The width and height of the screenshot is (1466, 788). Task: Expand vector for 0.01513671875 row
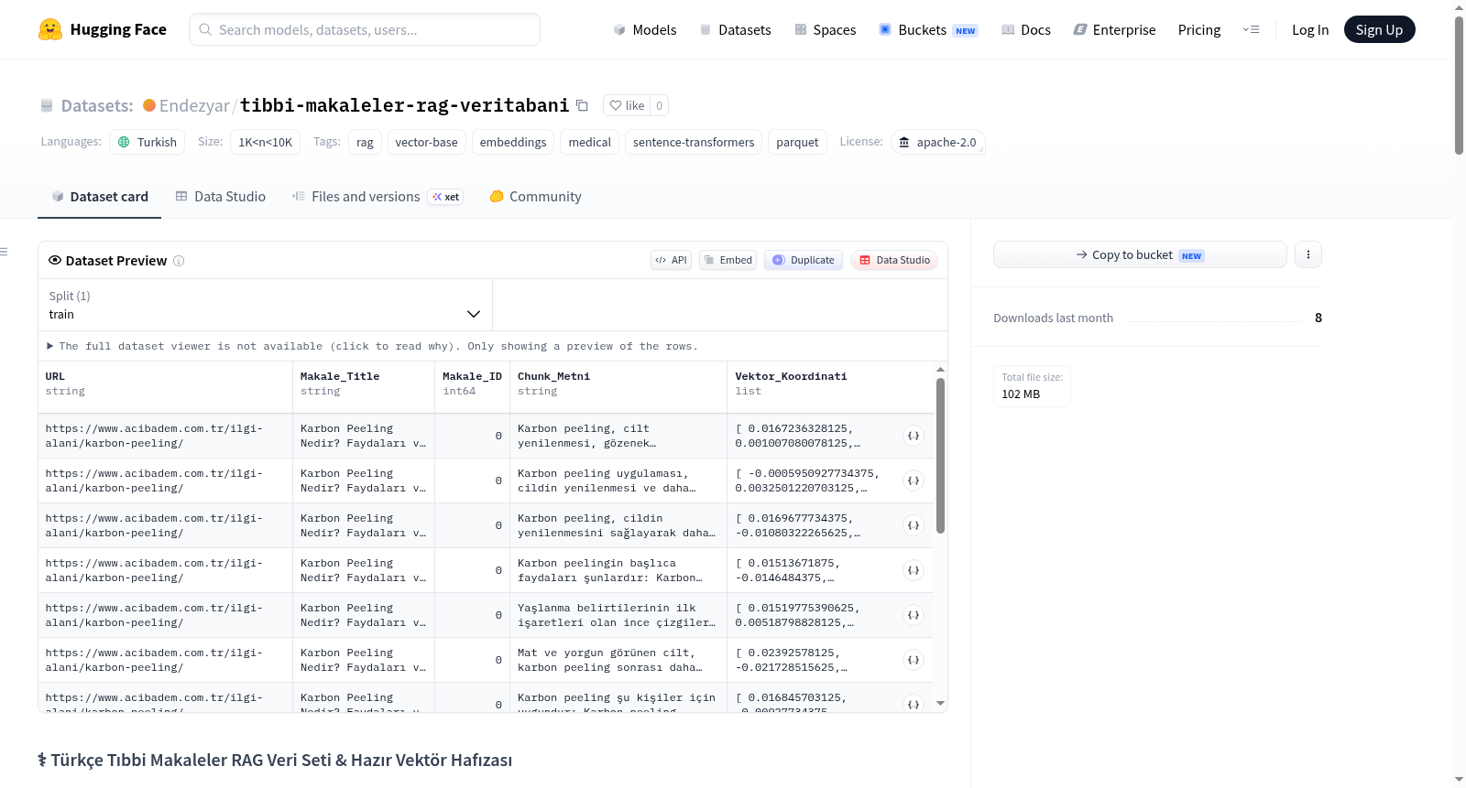click(x=914, y=570)
